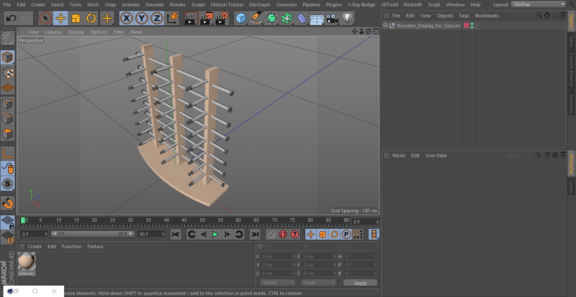Add a Light object
Image resolution: width=576 pixels, height=297 pixels.
pos(347,18)
